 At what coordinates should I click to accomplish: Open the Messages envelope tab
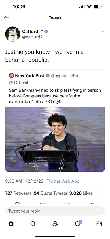(99, 224)
